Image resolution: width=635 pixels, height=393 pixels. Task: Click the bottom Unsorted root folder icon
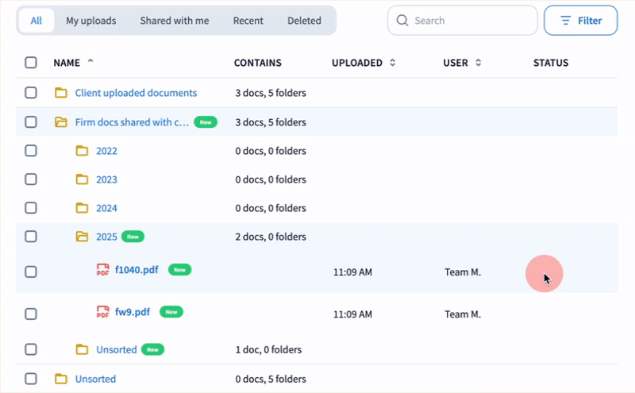60,379
